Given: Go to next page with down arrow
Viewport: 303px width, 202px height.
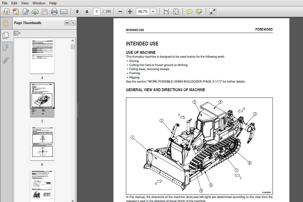Looking at the screenshot, I should point(87,12).
